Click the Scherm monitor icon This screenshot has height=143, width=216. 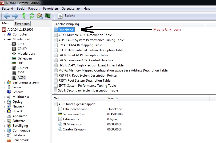click(x=9, y=92)
